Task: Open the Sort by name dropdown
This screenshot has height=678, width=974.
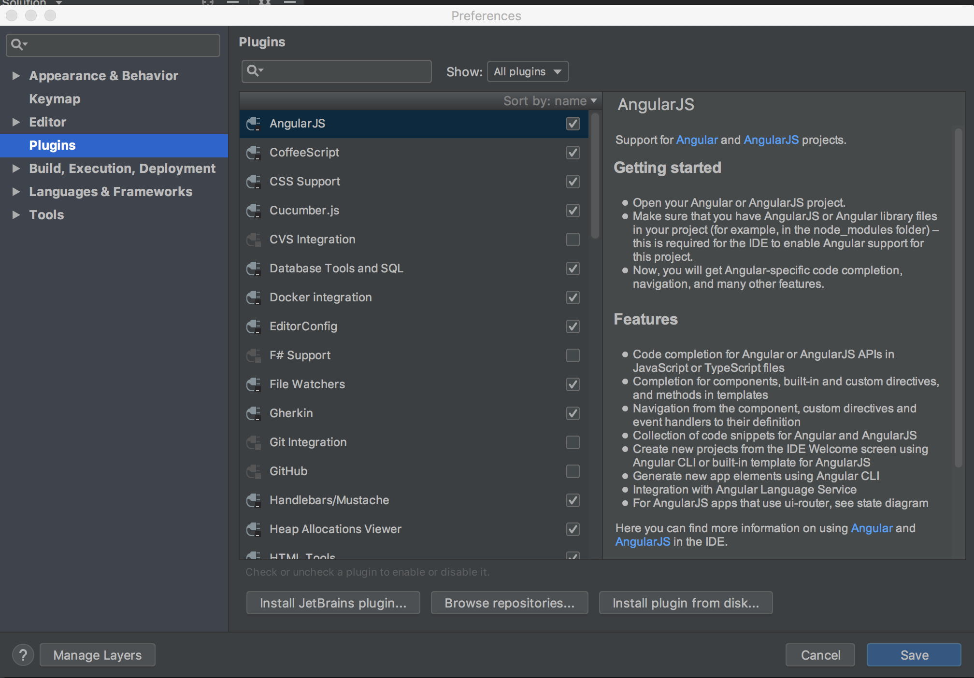Action: coord(550,101)
